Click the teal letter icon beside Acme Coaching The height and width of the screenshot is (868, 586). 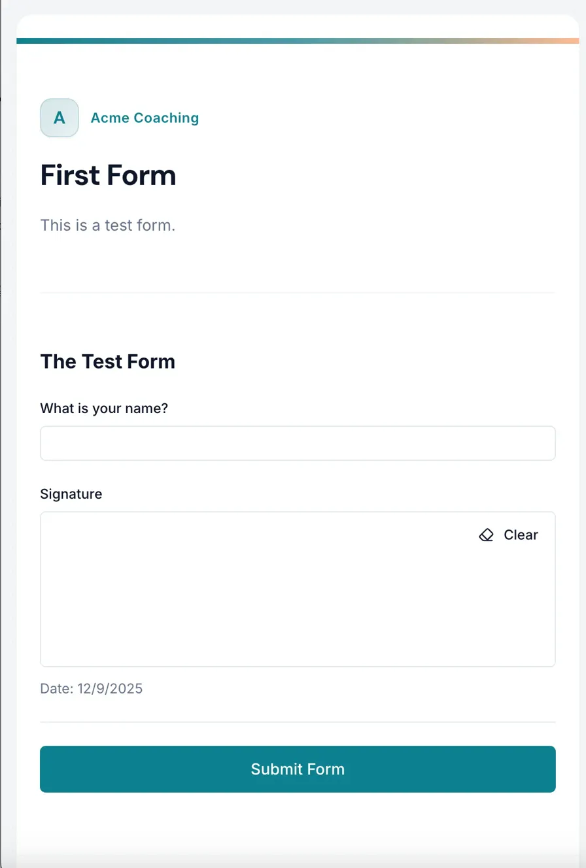[x=59, y=118]
